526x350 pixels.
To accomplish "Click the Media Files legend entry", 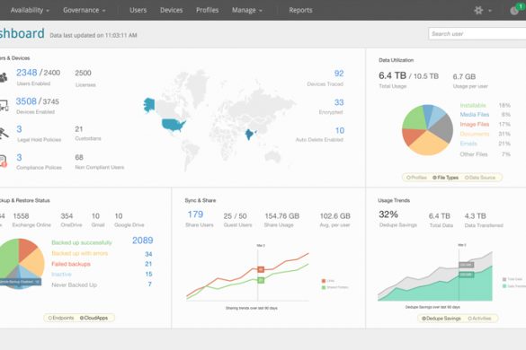I will tap(475, 115).
